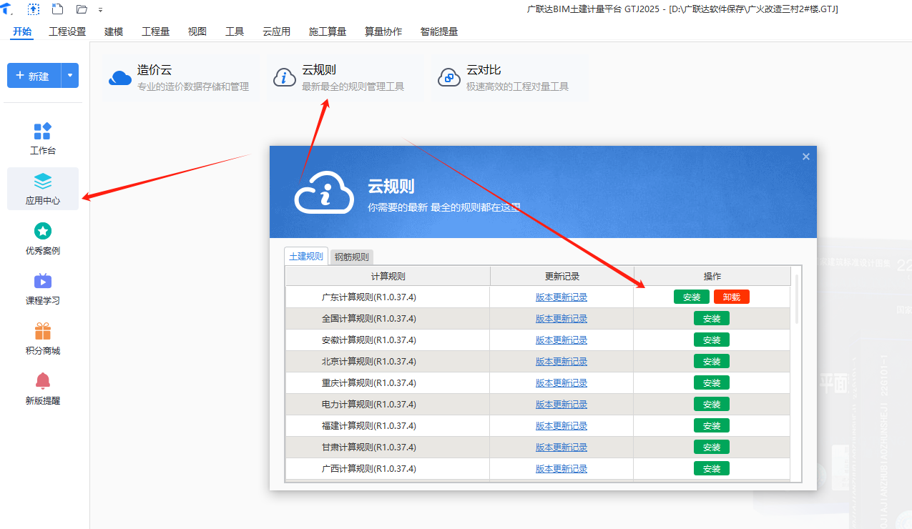
Task: Open 版本更新记录 link for 广西计算规则
Action: point(562,469)
